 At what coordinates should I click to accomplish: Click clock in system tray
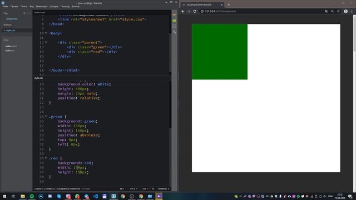tap(340, 196)
